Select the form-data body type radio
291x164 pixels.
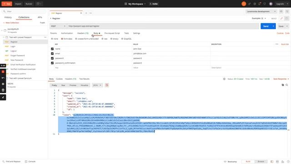(62, 39)
